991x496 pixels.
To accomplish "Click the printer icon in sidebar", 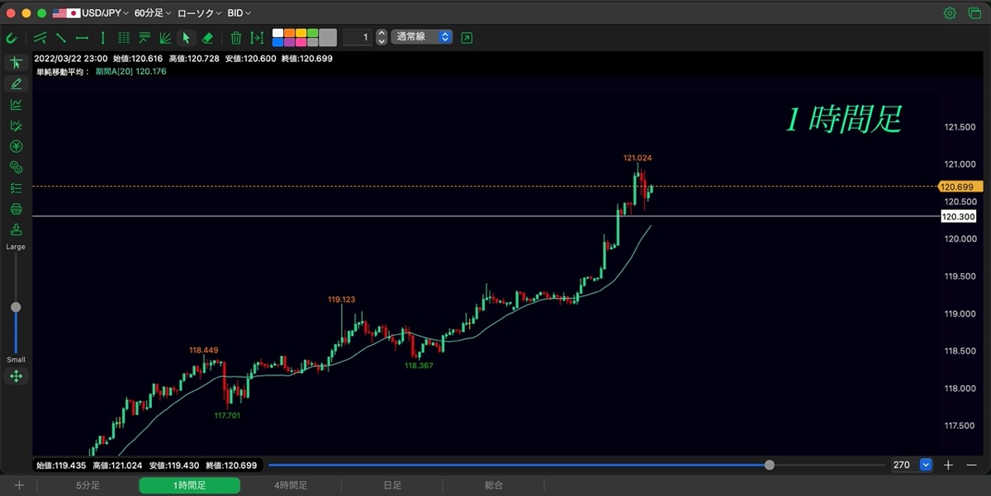I will coord(16,209).
